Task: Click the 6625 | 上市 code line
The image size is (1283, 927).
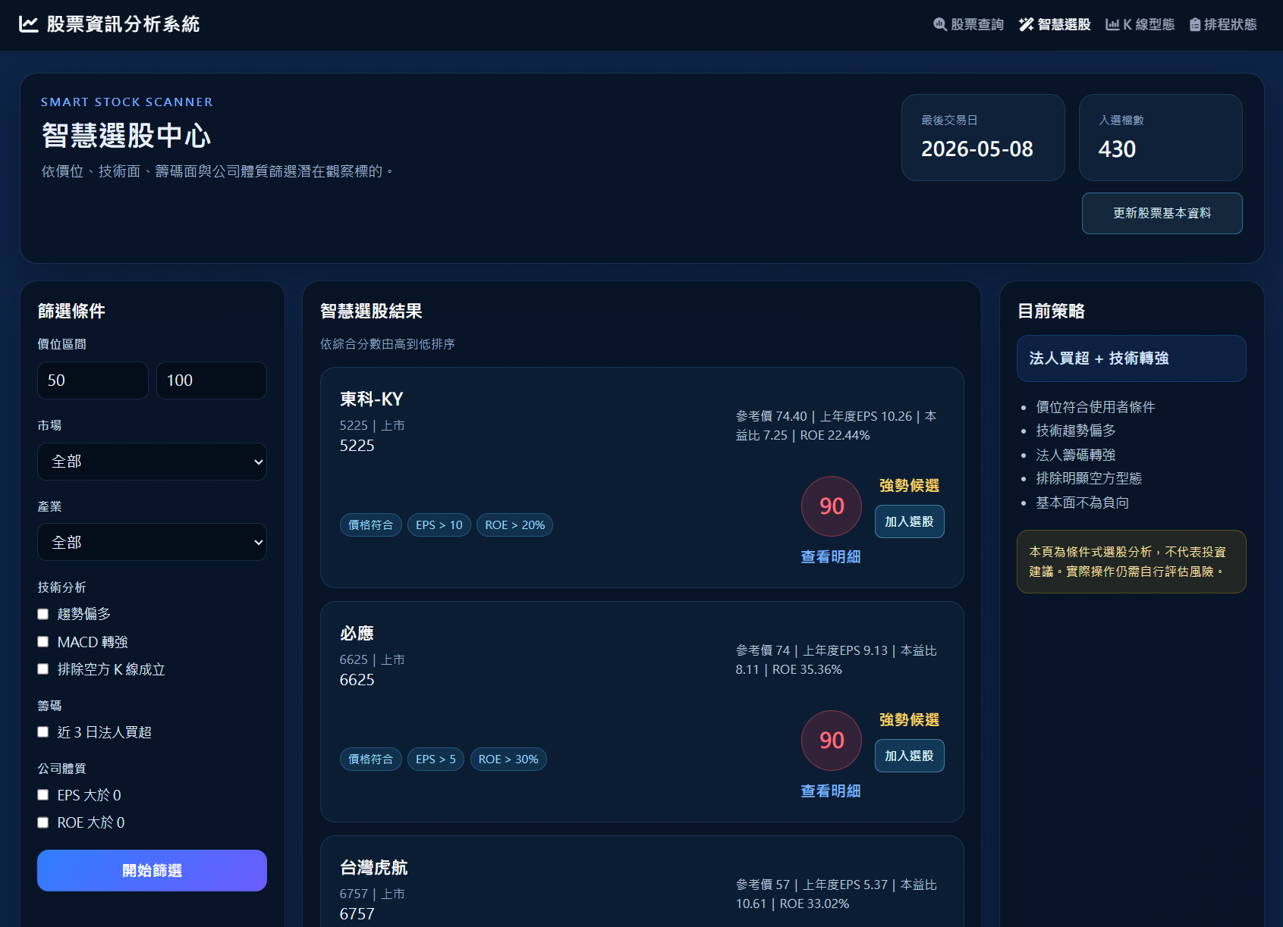Action: click(x=373, y=660)
